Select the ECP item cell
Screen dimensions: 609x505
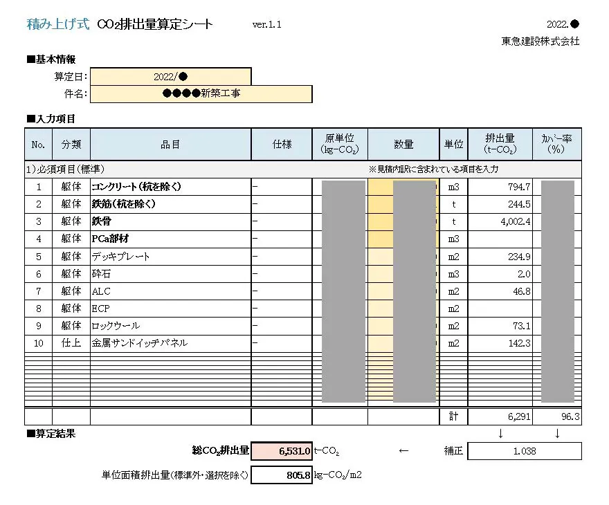click(x=170, y=309)
